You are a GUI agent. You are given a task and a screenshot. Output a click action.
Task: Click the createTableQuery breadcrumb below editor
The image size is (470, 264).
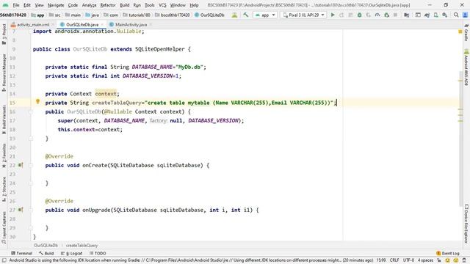pos(82,246)
